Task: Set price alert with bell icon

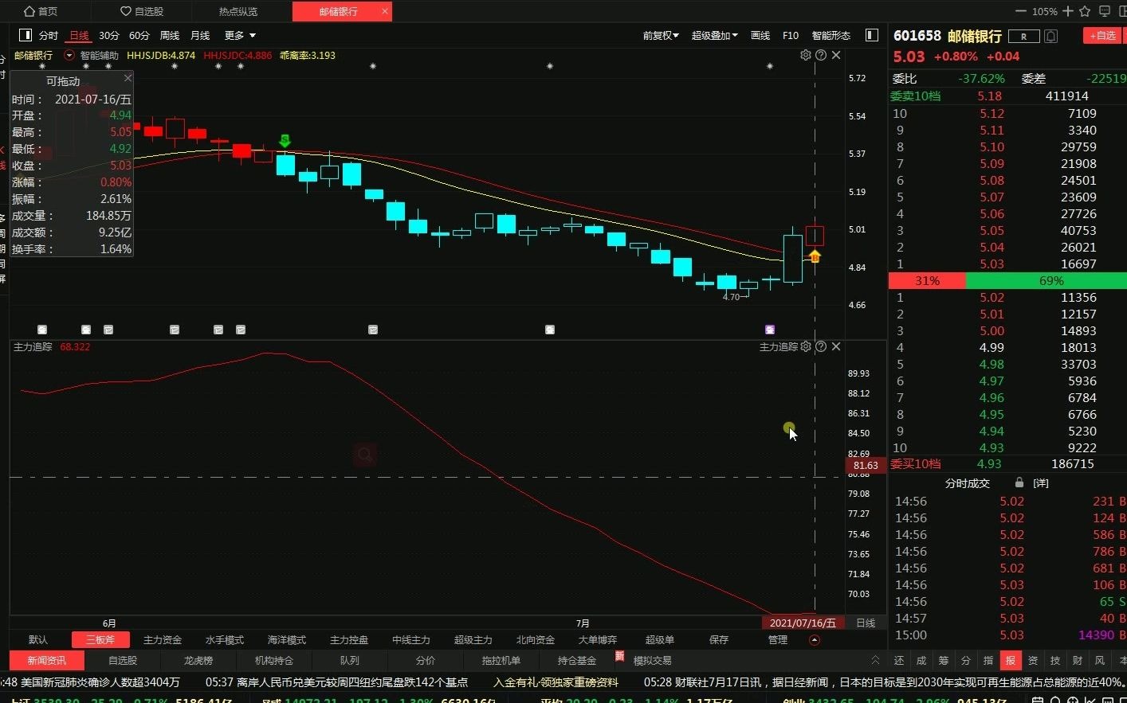Action: pos(1051,36)
